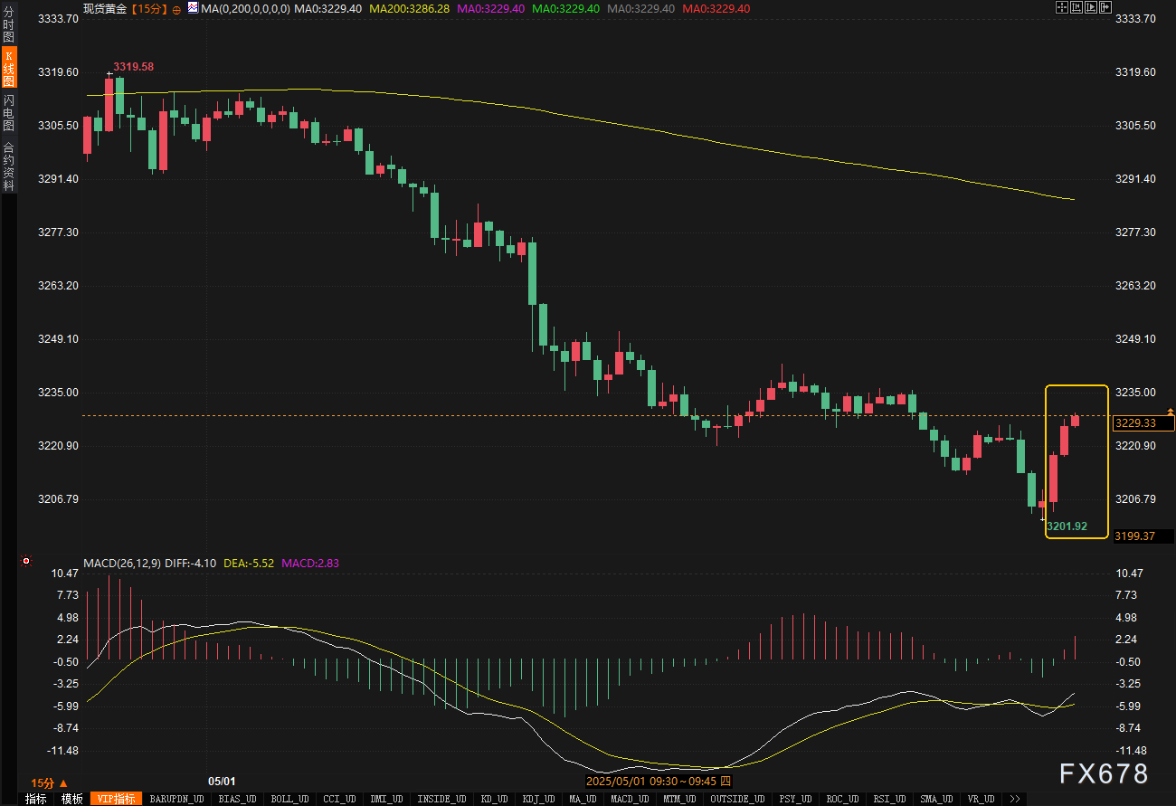Click the crosshair cursor icon at top right
The width and height of the screenshot is (1176, 806).
(1061, 7)
